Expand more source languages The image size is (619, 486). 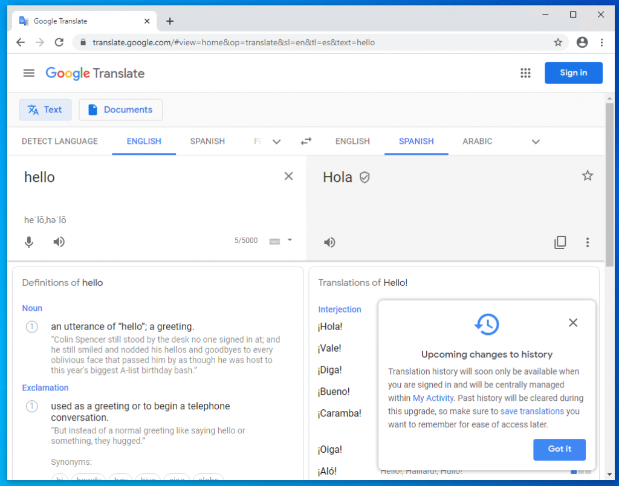click(276, 141)
